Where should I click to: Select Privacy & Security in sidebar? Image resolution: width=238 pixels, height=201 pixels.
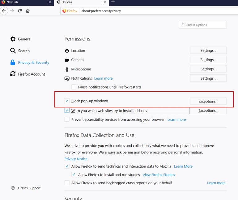[x=33, y=62]
